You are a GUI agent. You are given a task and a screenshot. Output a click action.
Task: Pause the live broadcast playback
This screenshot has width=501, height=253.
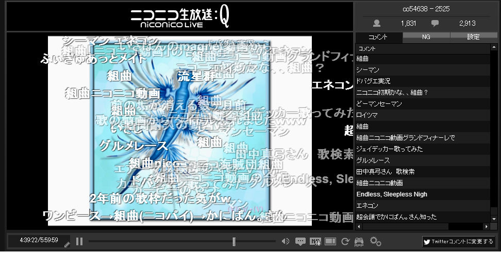tap(79, 242)
